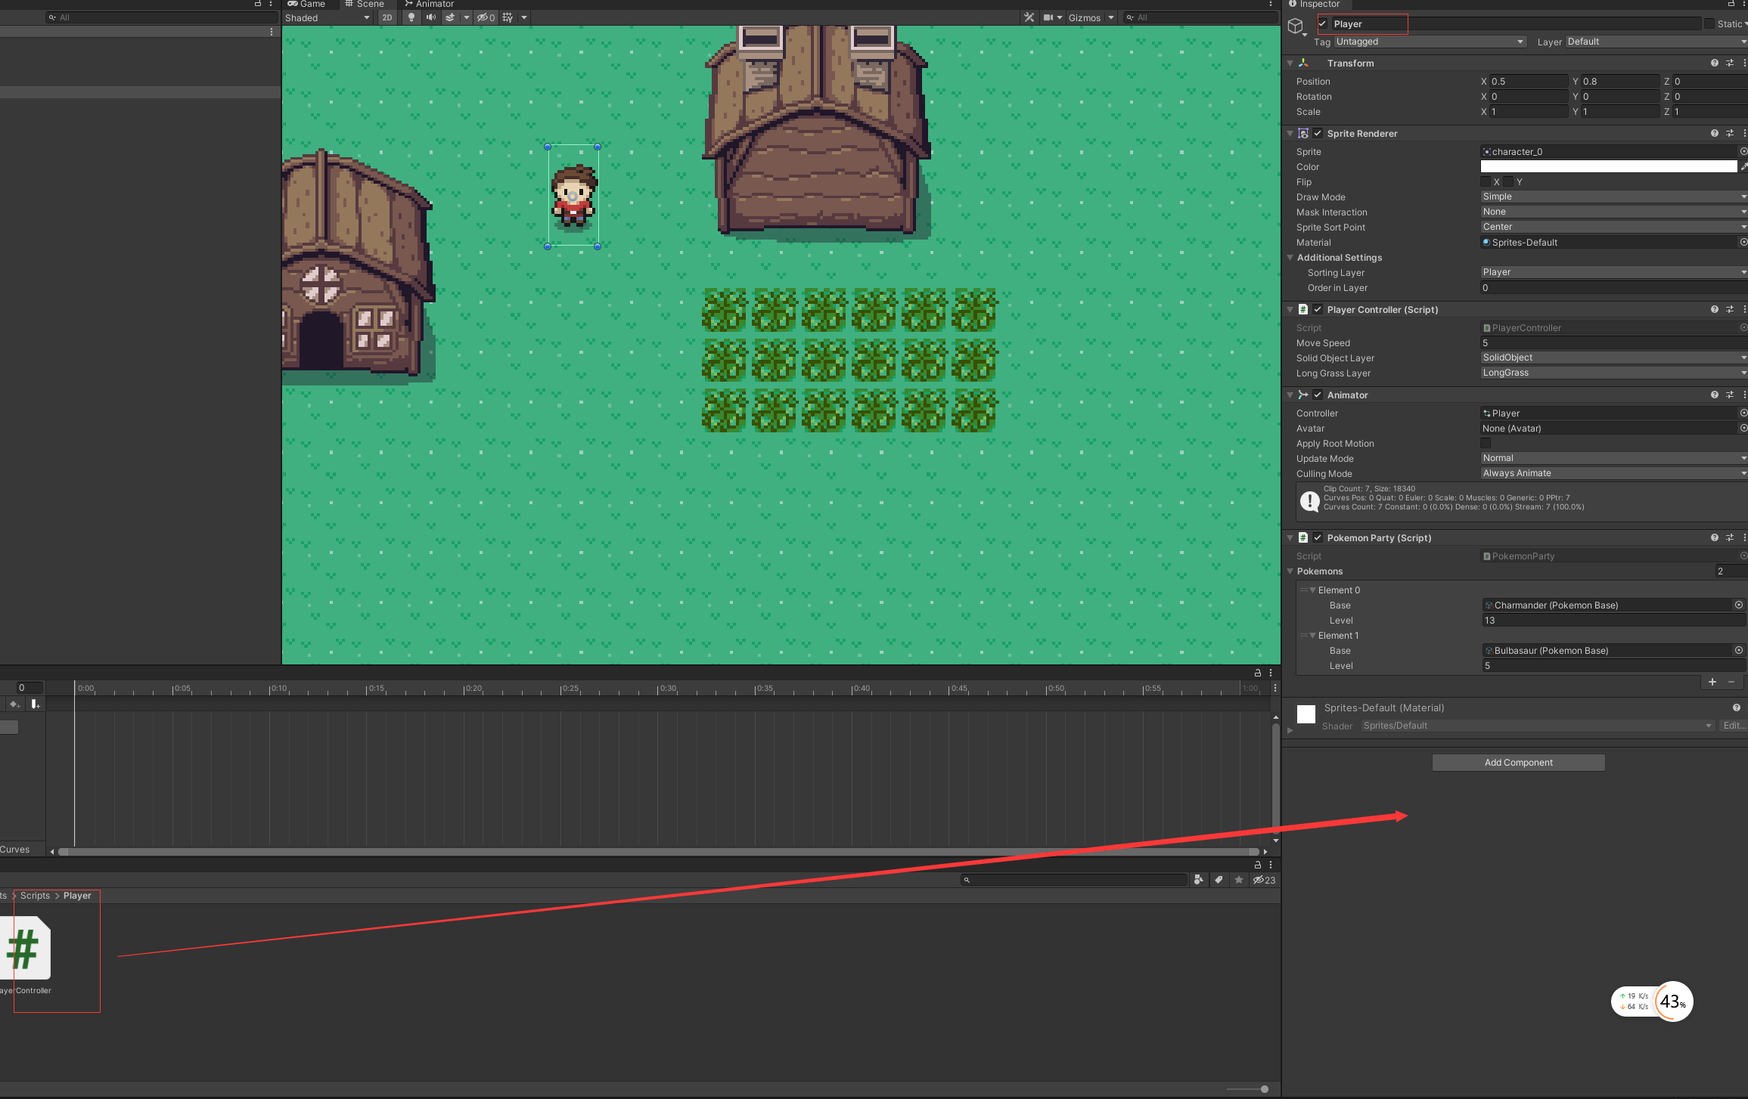Open Sprite Renderer preset settings icon
1748x1099 pixels.
(1729, 134)
